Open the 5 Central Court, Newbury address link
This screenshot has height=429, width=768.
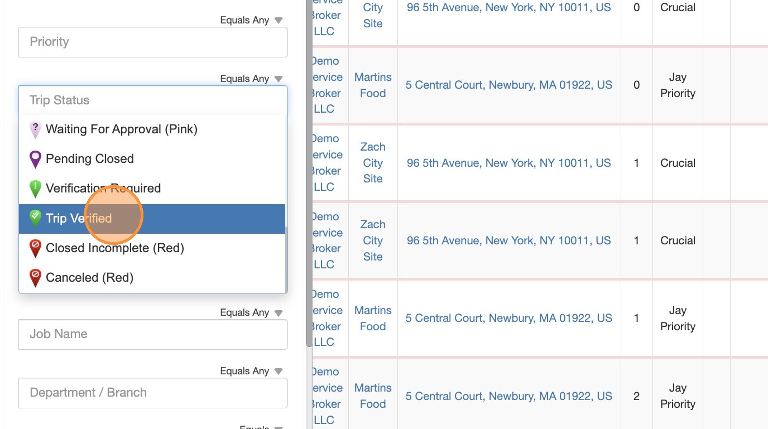pos(508,85)
